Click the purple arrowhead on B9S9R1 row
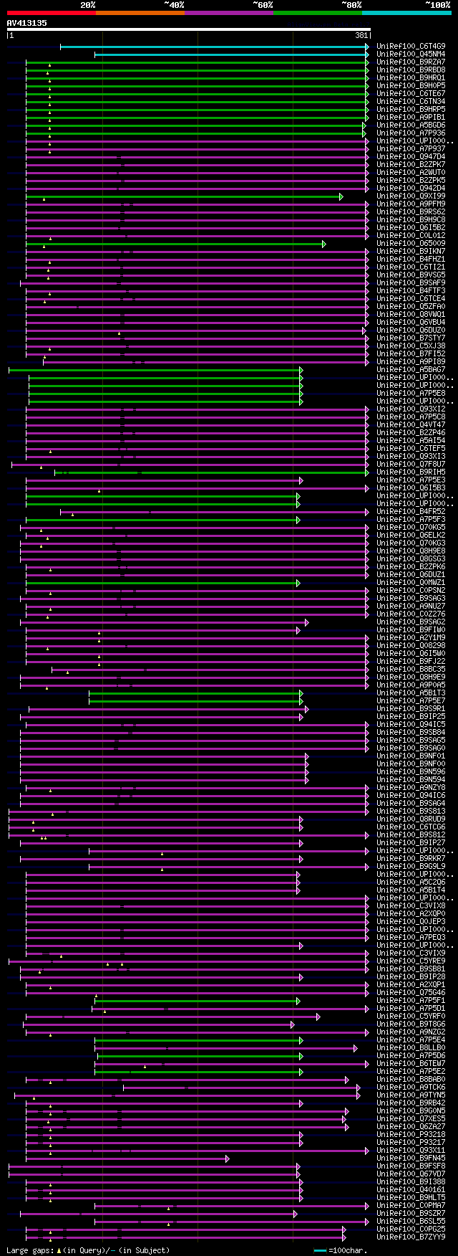Viewport: 458px width, 1256px height. tap(307, 709)
